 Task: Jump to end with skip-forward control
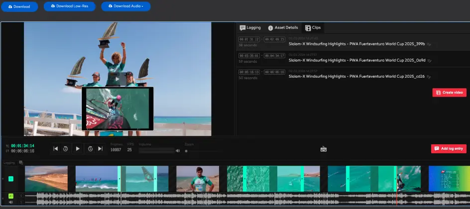click(x=101, y=148)
